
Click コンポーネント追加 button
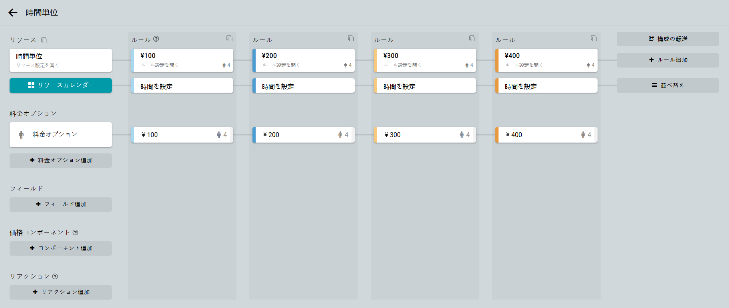tap(61, 248)
